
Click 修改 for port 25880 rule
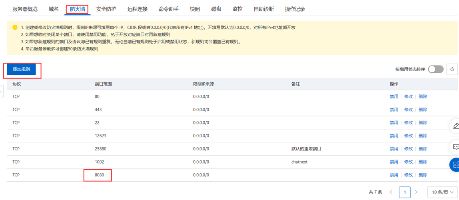408,149
